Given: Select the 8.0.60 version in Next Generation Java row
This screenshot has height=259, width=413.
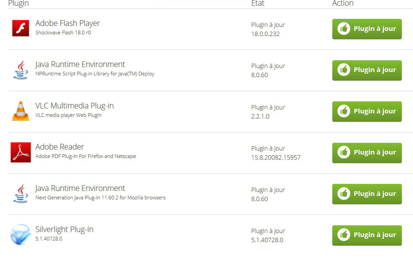Looking at the screenshot, I should point(260,199).
